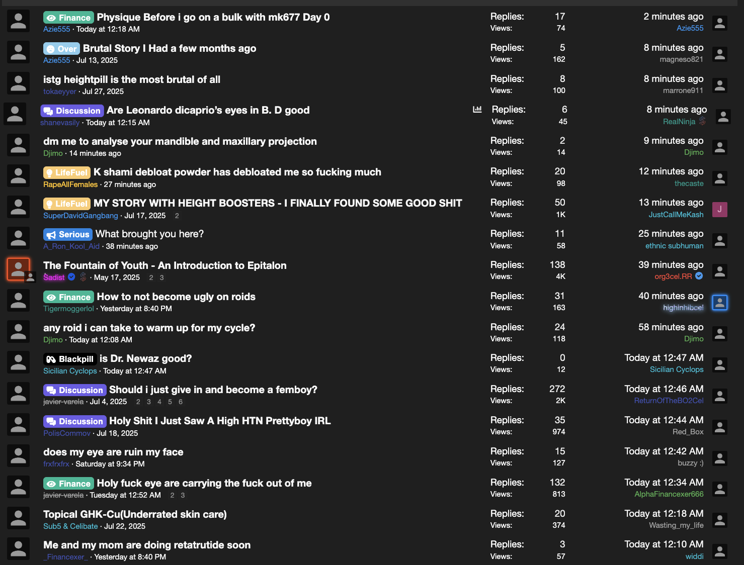Click Sadist's orange-bordered avatar
Viewport: 744px width, 565px height.
19,269
